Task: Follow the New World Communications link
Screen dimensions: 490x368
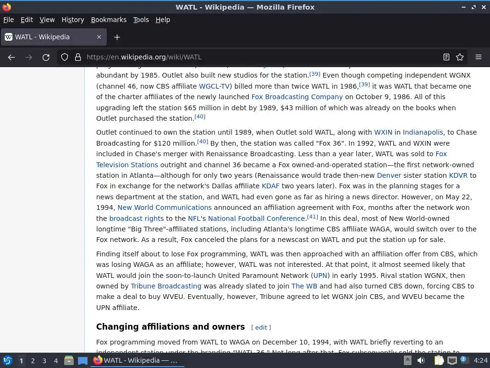Action: click(165, 208)
